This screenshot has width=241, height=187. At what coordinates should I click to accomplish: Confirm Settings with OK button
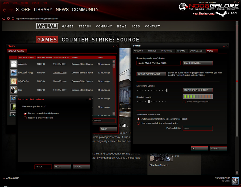click(199, 149)
